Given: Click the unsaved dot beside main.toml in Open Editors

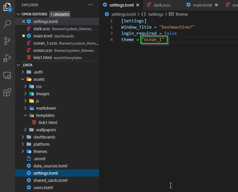Looking at the screenshot, I should pos(24,36).
